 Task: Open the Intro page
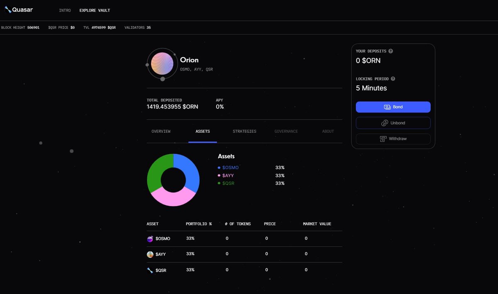tap(65, 10)
